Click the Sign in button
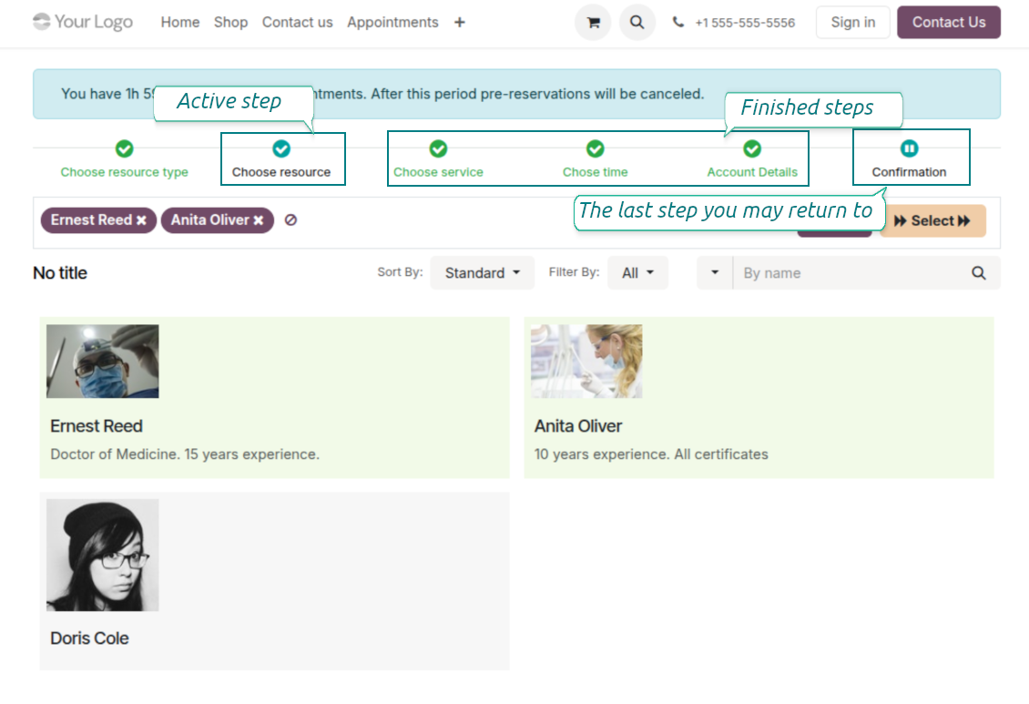This screenshot has width=1029, height=704. 852,23
